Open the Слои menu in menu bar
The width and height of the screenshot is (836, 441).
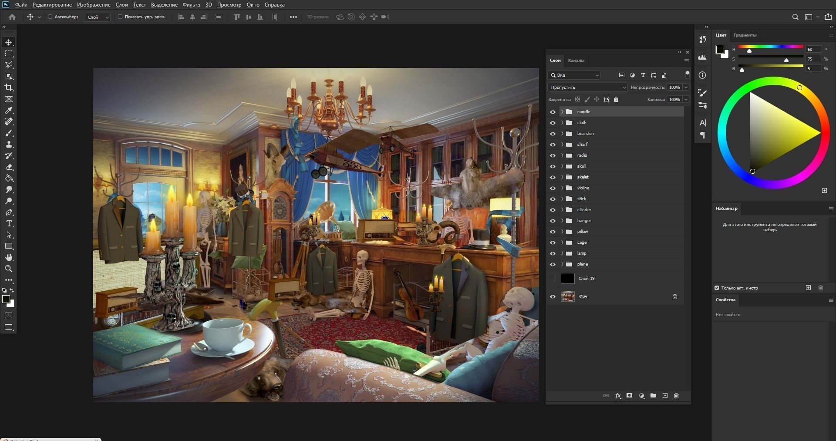click(121, 5)
